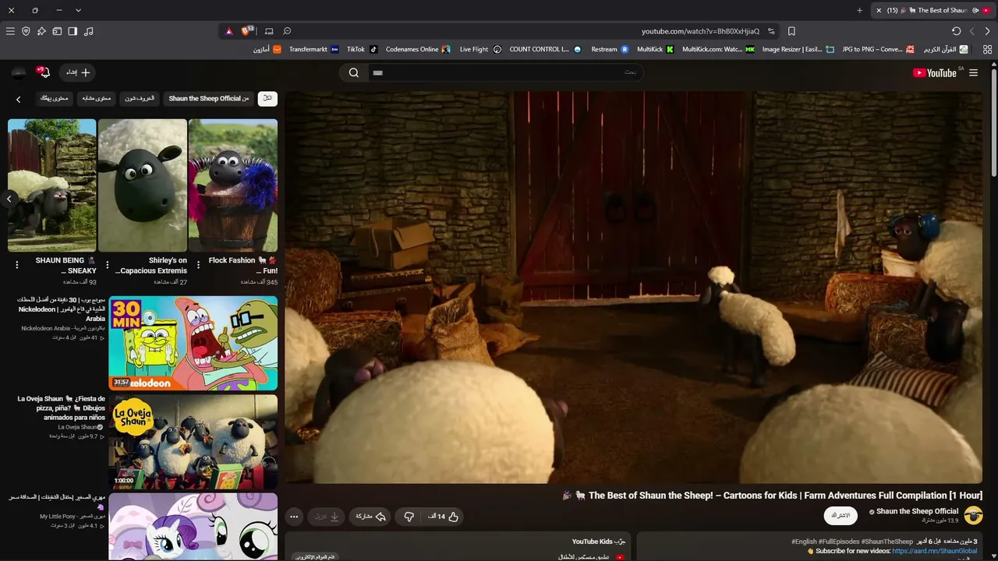Open options menu for Flock Fashion short
The width and height of the screenshot is (998, 561).
tap(198, 265)
